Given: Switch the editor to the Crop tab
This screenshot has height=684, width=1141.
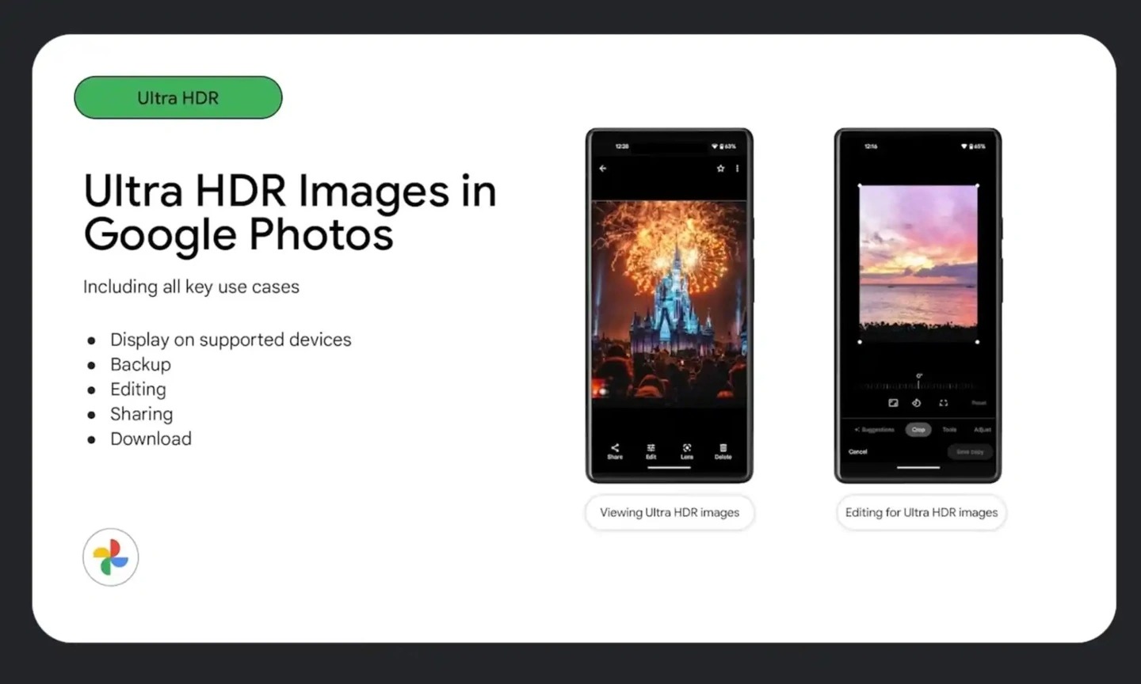Looking at the screenshot, I should click(x=918, y=429).
